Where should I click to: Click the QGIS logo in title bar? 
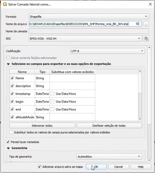pos(5,4)
